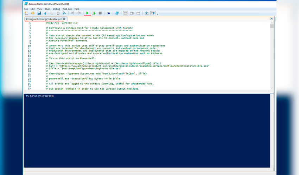This screenshot has height=175, width=299.
Task: Open new remote PowerShell tab
Action: click(108, 13)
